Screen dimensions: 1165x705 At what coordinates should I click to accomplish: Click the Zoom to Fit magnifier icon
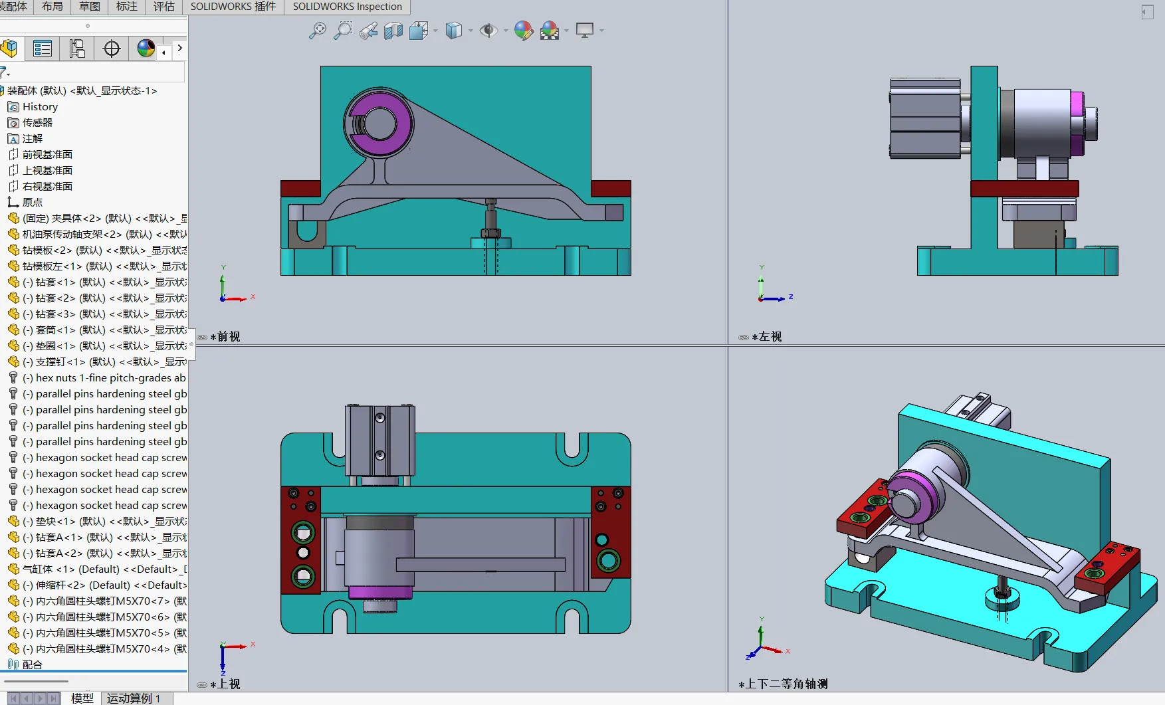(318, 31)
